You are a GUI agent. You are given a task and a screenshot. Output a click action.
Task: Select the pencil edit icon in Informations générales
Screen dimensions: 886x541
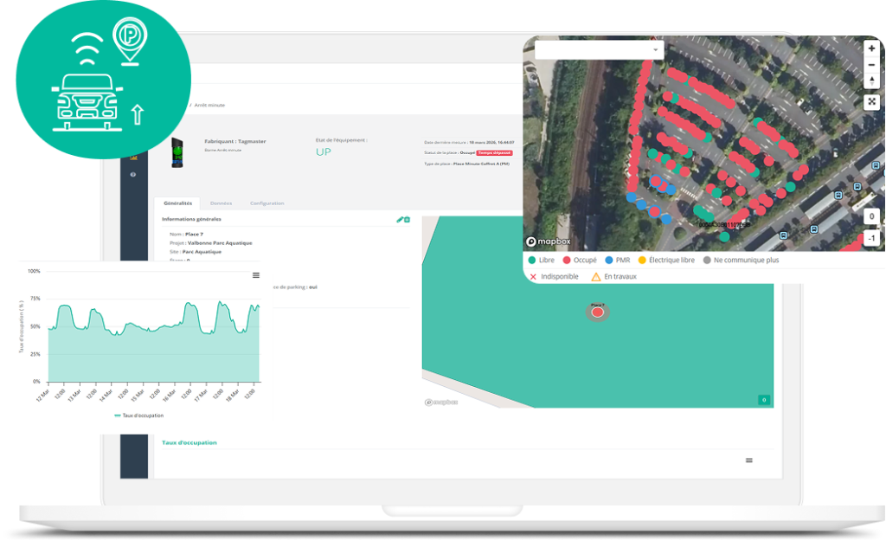point(399,219)
